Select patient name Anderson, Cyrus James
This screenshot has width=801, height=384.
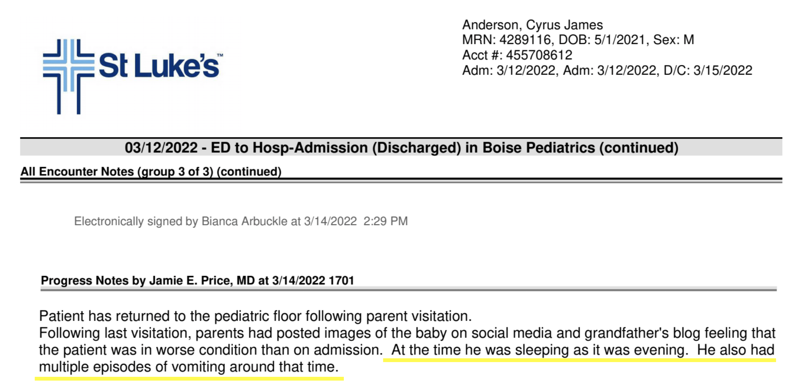point(532,25)
